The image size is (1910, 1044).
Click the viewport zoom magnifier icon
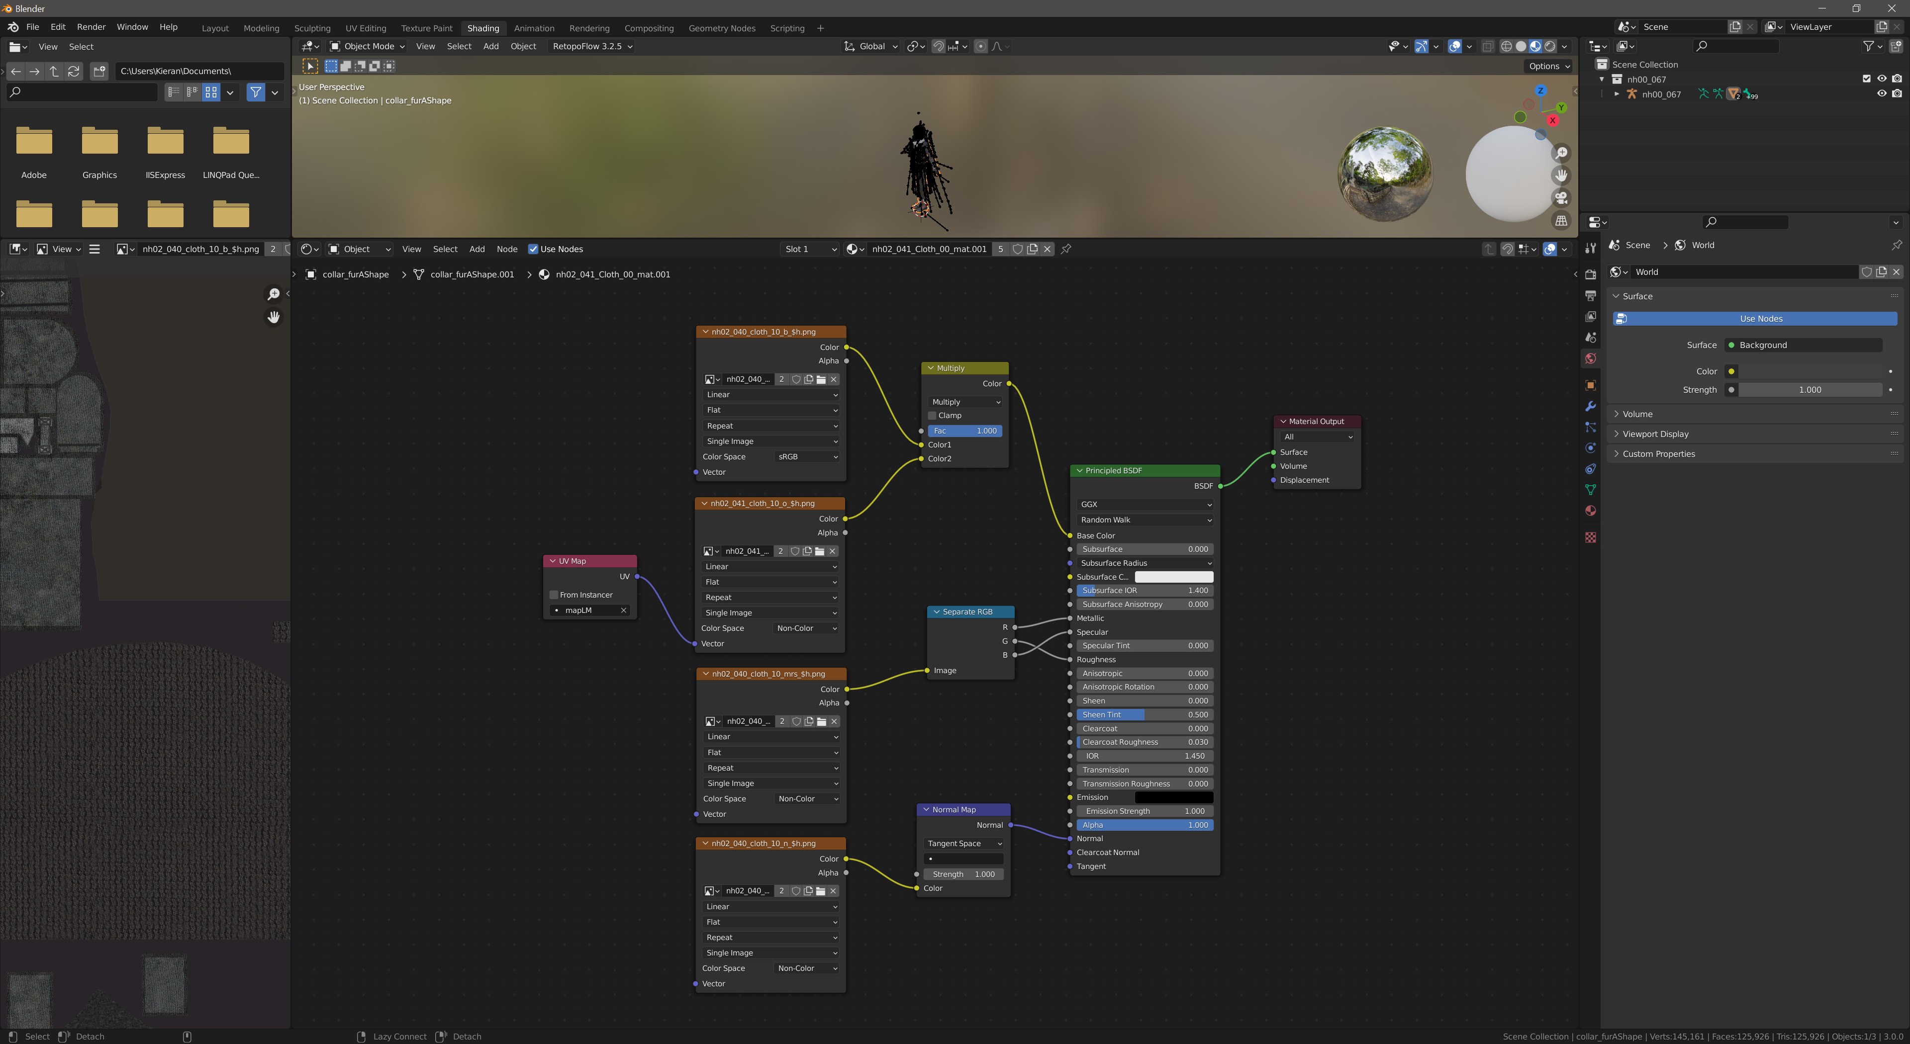pyautogui.click(x=1561, y=153)
